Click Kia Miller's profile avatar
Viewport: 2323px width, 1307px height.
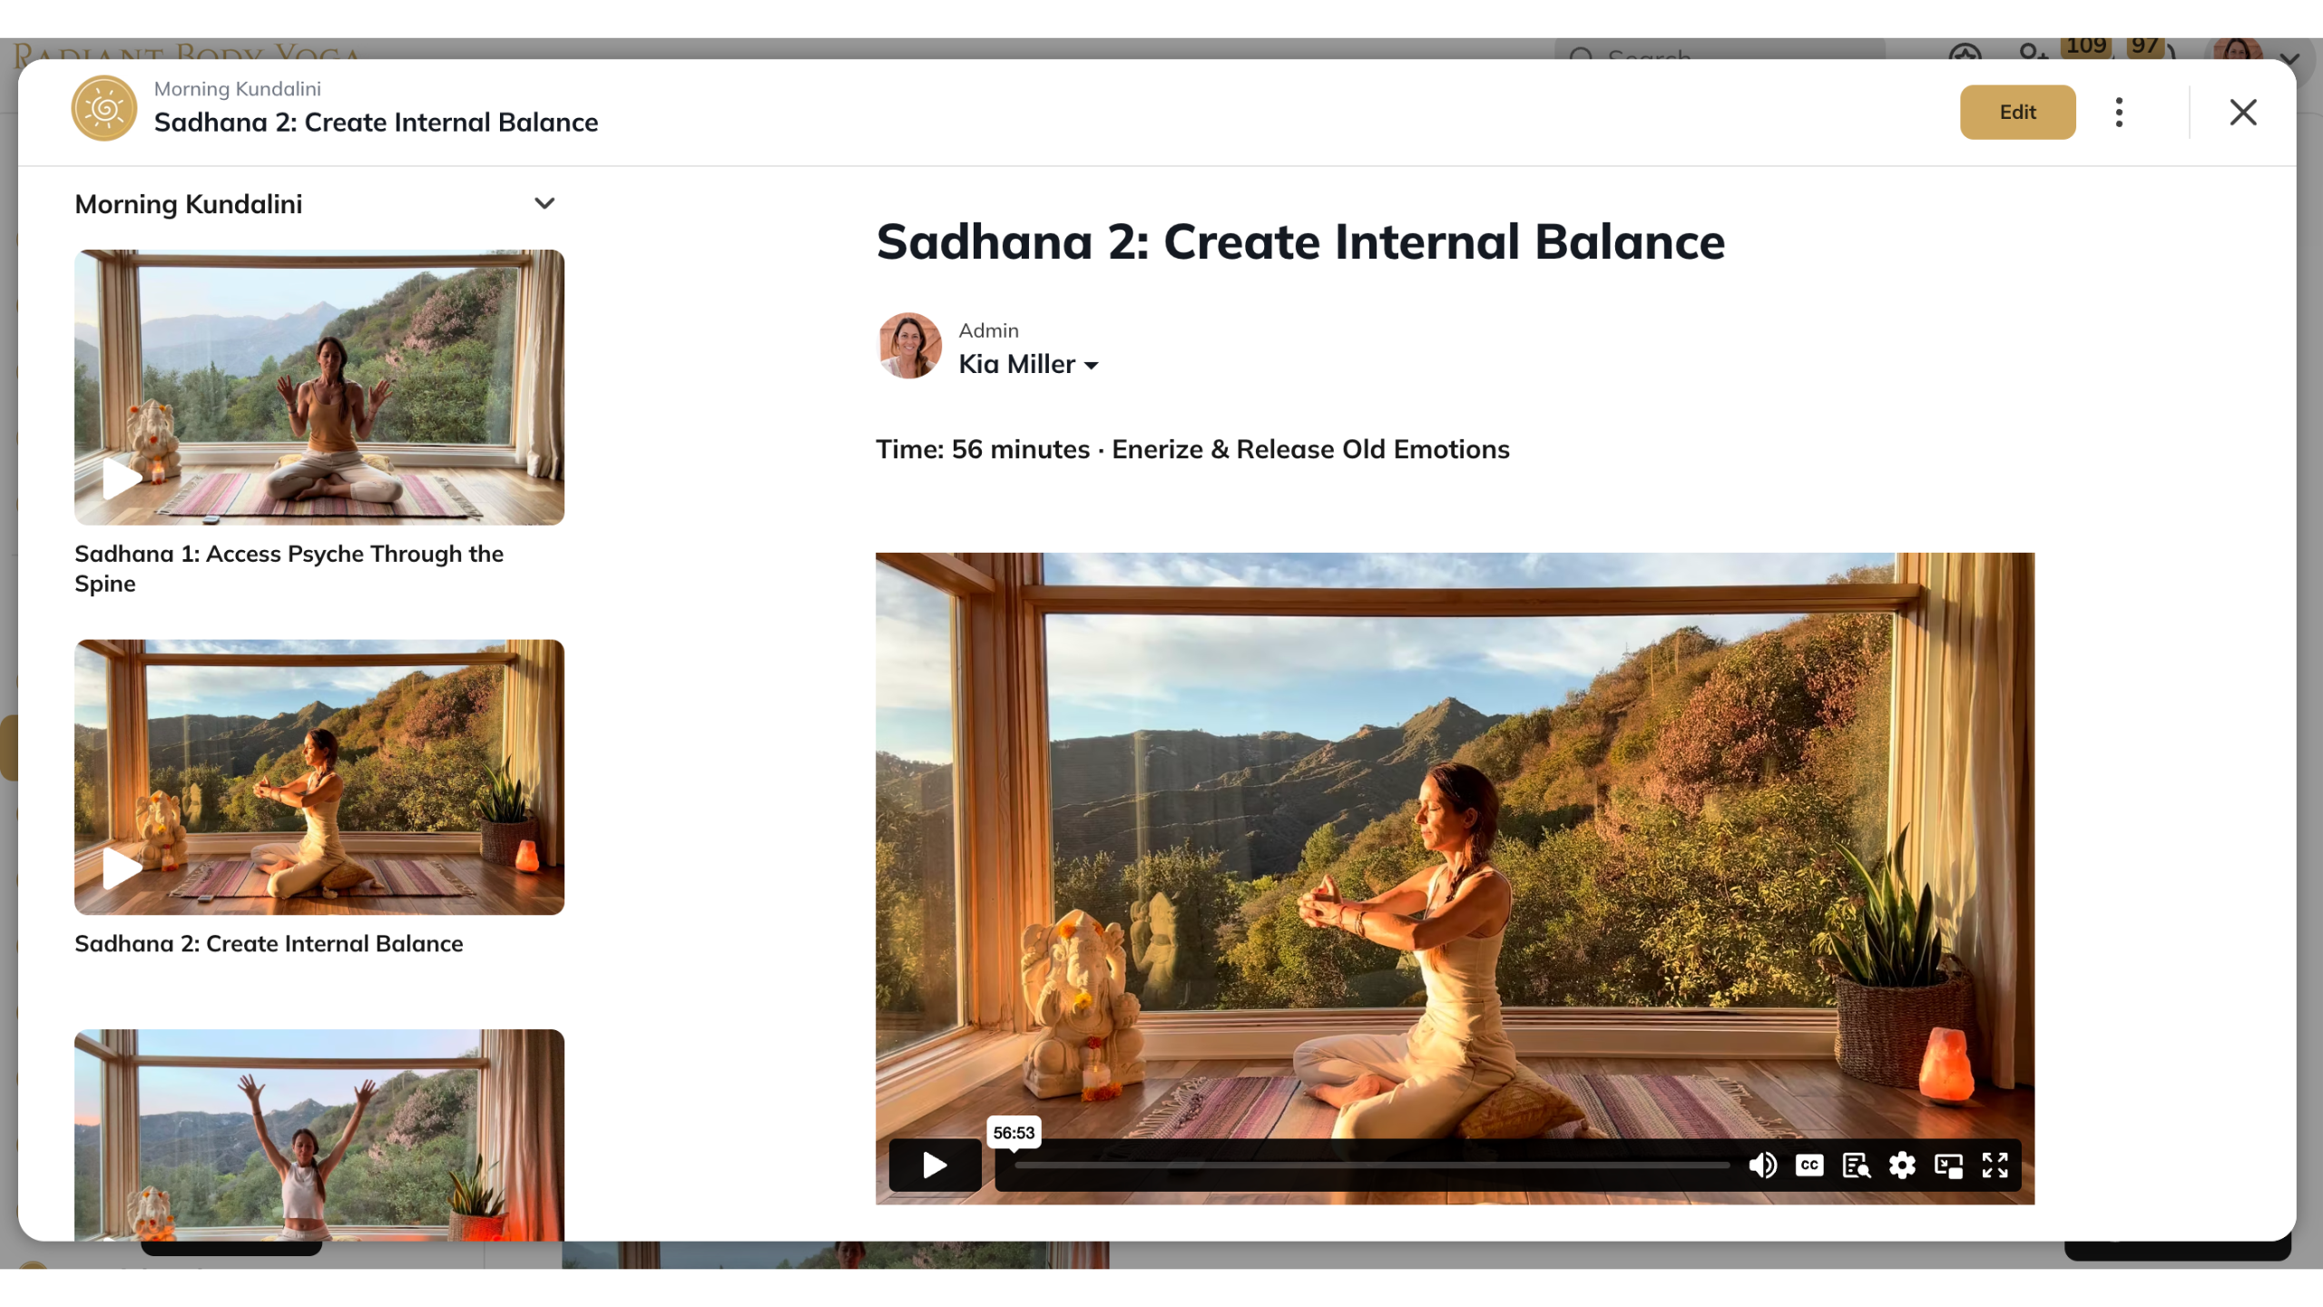[909, 347]
